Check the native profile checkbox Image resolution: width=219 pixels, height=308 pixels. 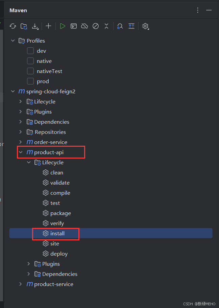tap(30, 61)
